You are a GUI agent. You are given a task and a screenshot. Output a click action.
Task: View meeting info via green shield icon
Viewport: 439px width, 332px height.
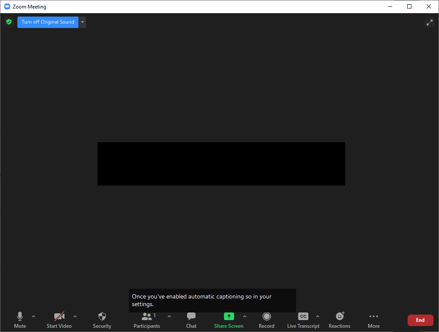(9, 22)
